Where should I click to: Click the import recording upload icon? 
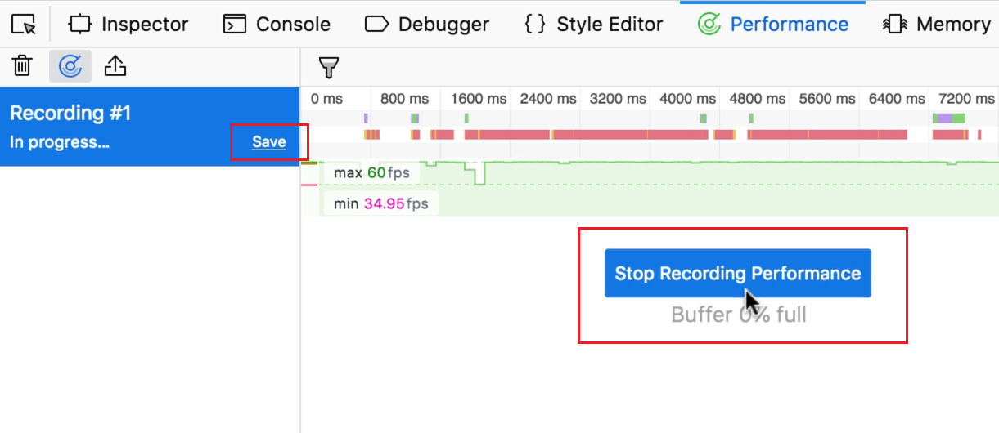(115, 66)
